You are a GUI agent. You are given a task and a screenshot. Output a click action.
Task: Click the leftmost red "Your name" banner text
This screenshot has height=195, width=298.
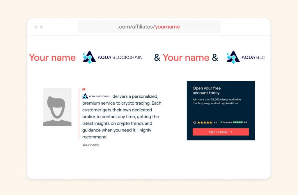coord(52,58)
